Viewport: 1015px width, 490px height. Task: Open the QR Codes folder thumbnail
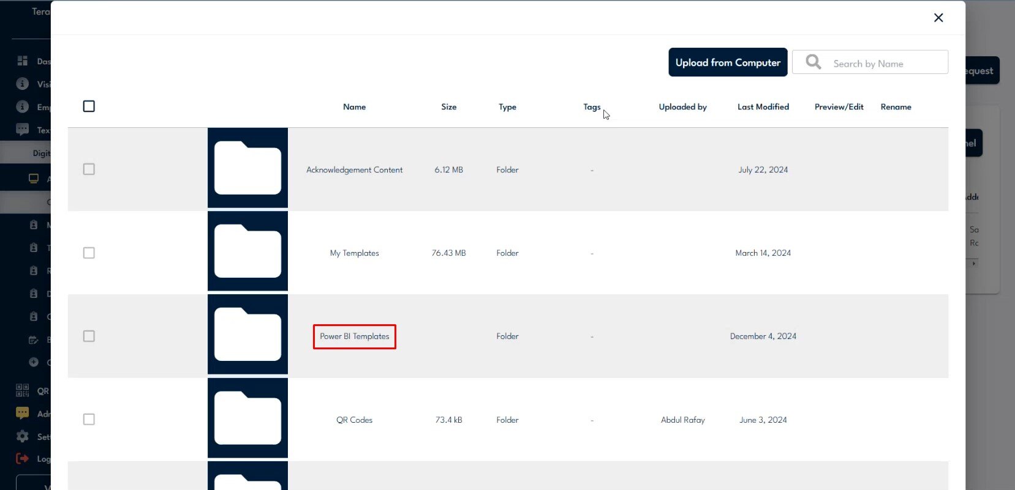(x=247, y=418)
